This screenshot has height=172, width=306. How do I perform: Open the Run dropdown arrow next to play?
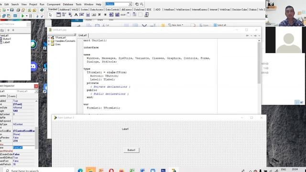click(27, 16)
